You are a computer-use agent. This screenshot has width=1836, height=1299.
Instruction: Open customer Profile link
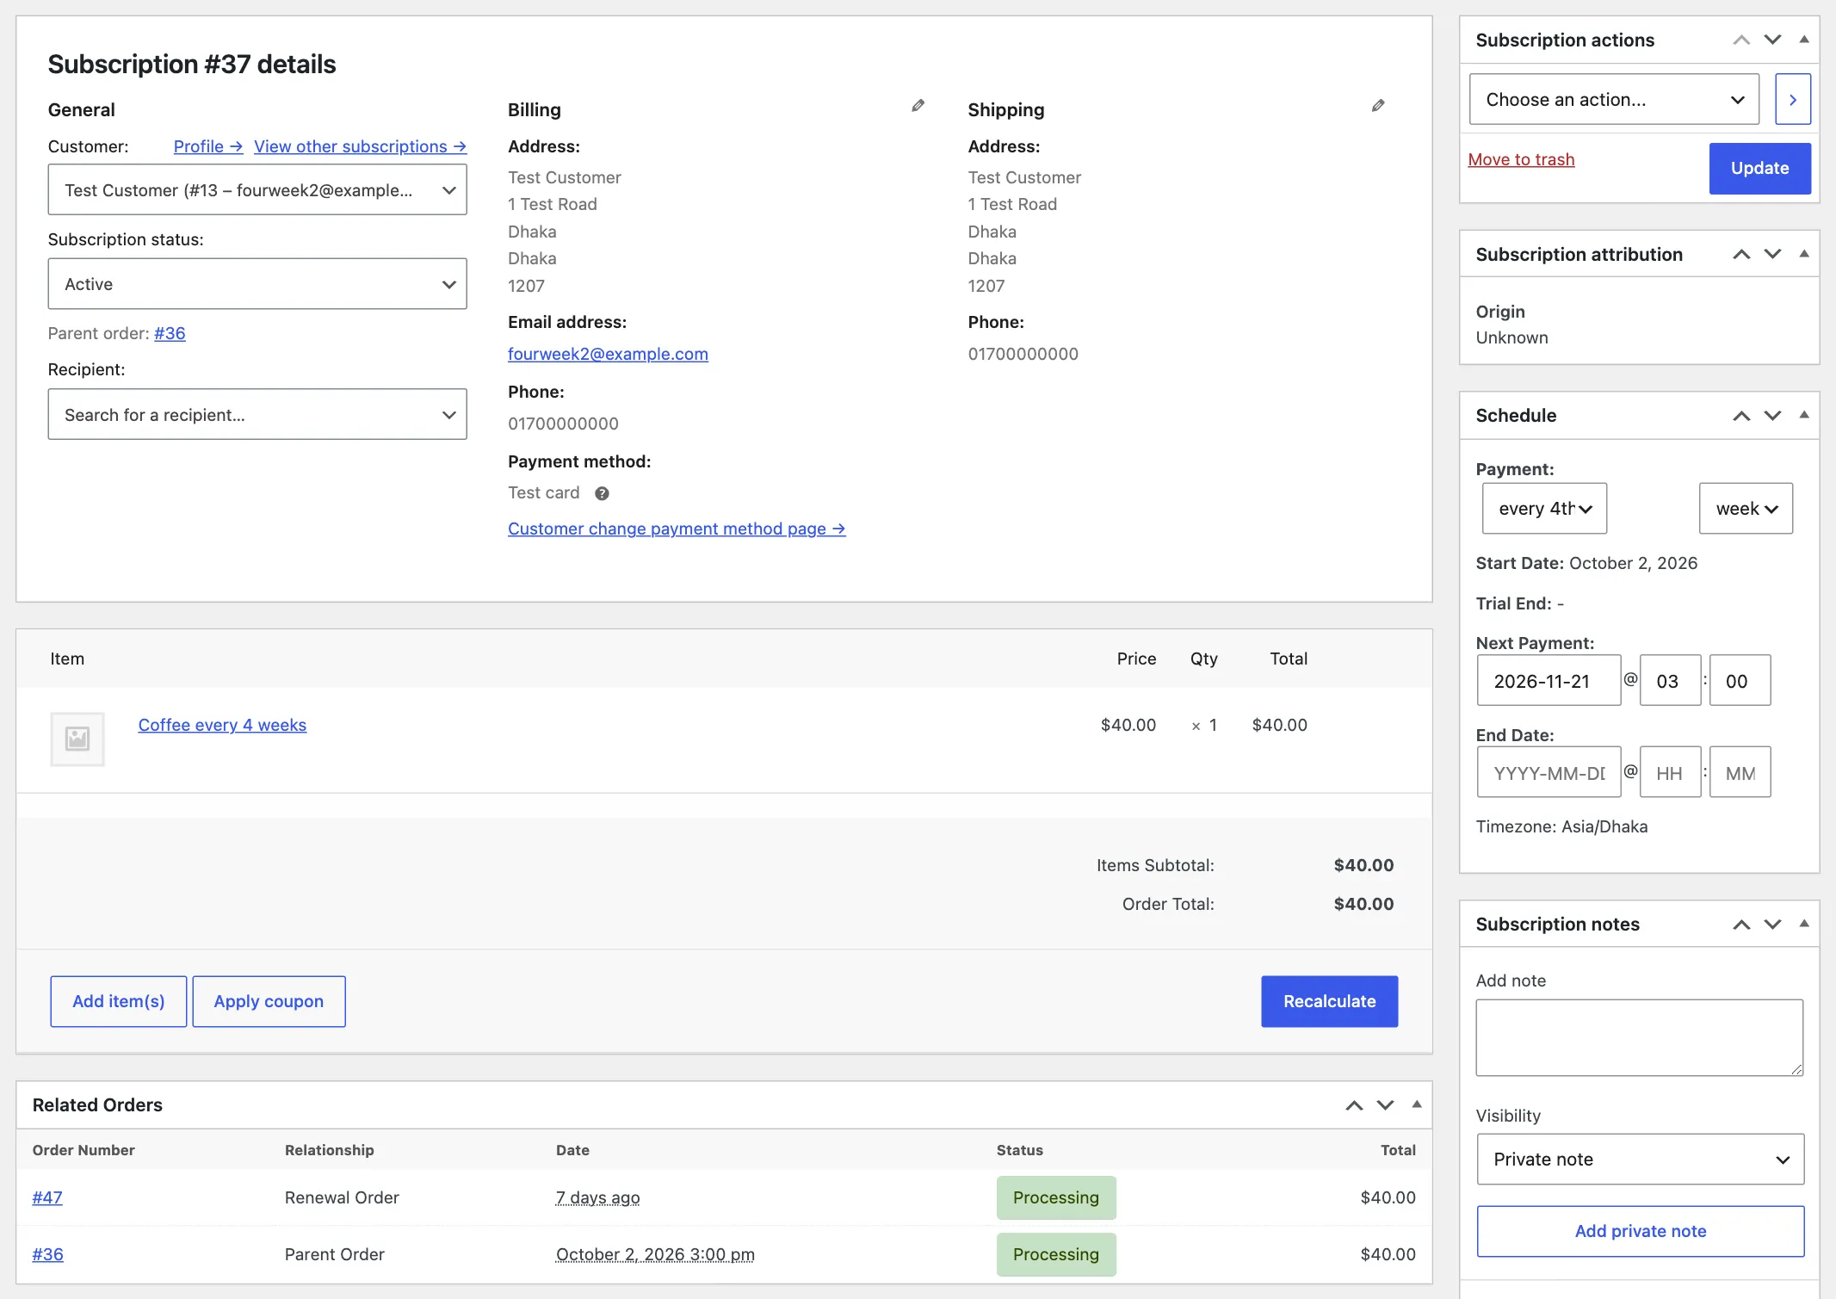click(x=208, y=146)
